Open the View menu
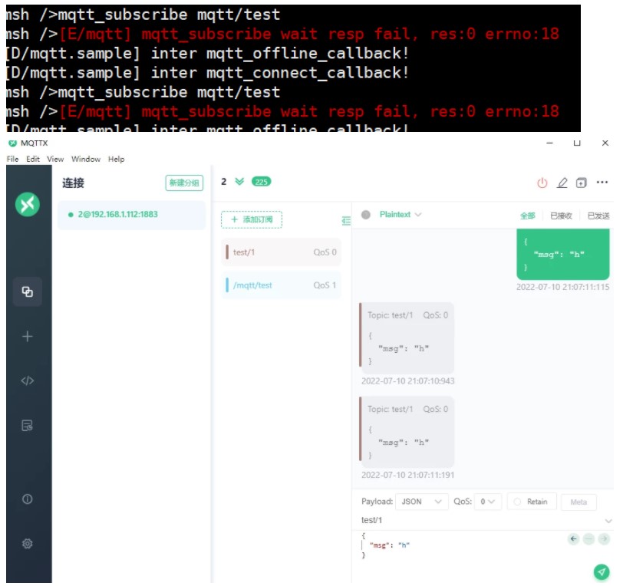This screenshot has width=623, height=586. pyautogui.click(x=55, y=159)
